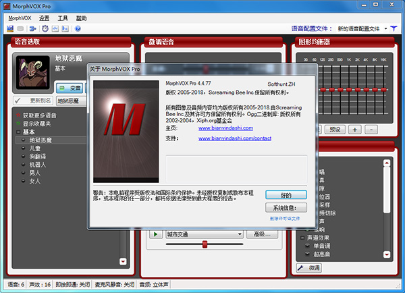Click the grayed-out disk toolbar icon

[20, 28]
